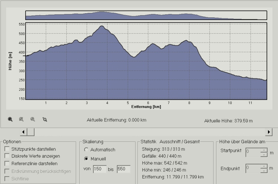
Task: Click 'Höhe über Gelände am' heading
Action: 242,142
